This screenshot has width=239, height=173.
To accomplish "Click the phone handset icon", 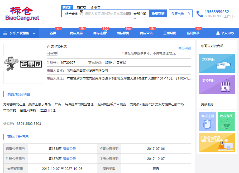I will (x=199, y=14).
